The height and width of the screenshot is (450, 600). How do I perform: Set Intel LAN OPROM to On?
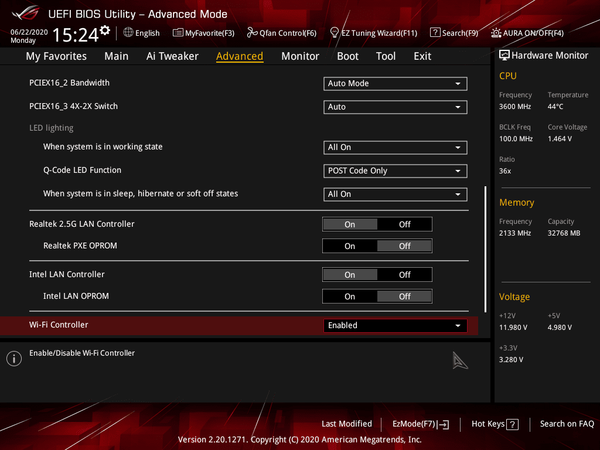tap(350, 296)
